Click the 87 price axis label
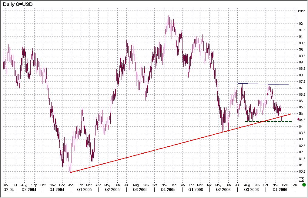 301,88
